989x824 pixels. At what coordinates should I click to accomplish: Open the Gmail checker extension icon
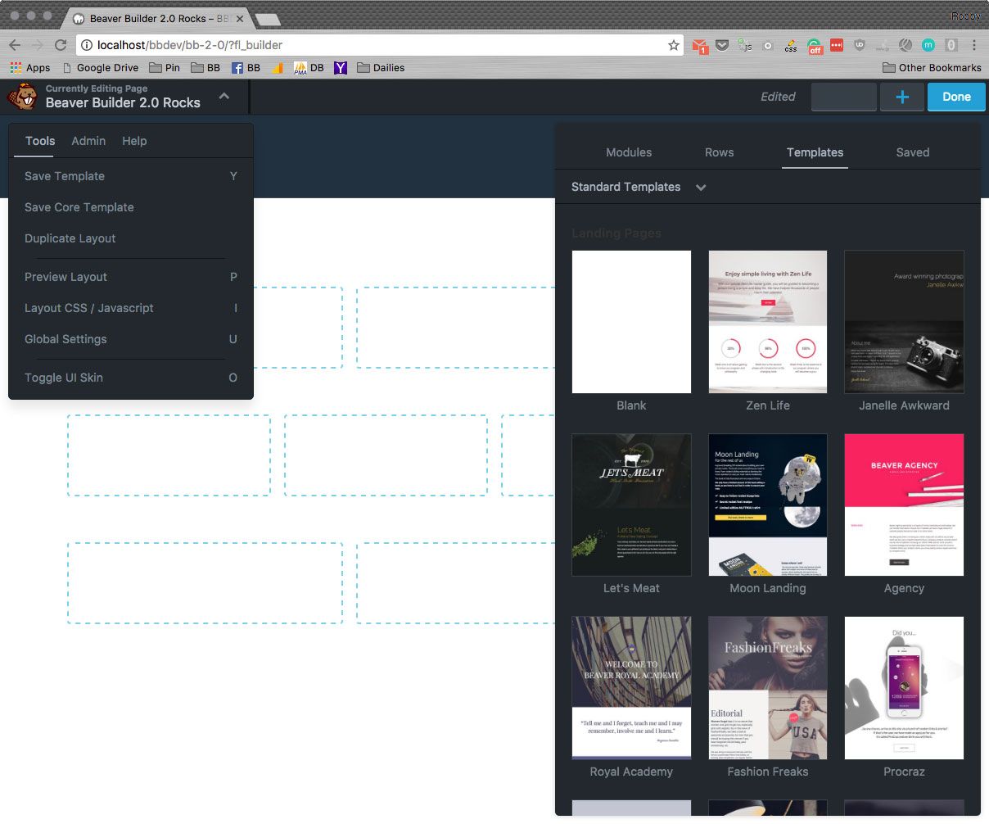(x=699, y=46)
